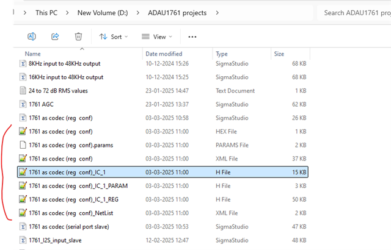391x250 pixels.
Task: Click text document icon of 24 to 72 dB RMS values
Action: coord(23,91)
